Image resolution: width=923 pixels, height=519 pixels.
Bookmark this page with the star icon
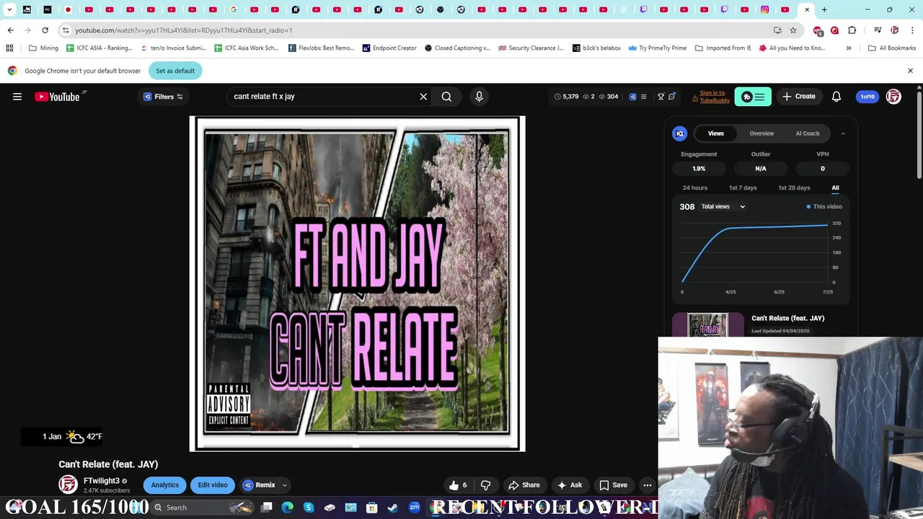[x=793, y=30]
